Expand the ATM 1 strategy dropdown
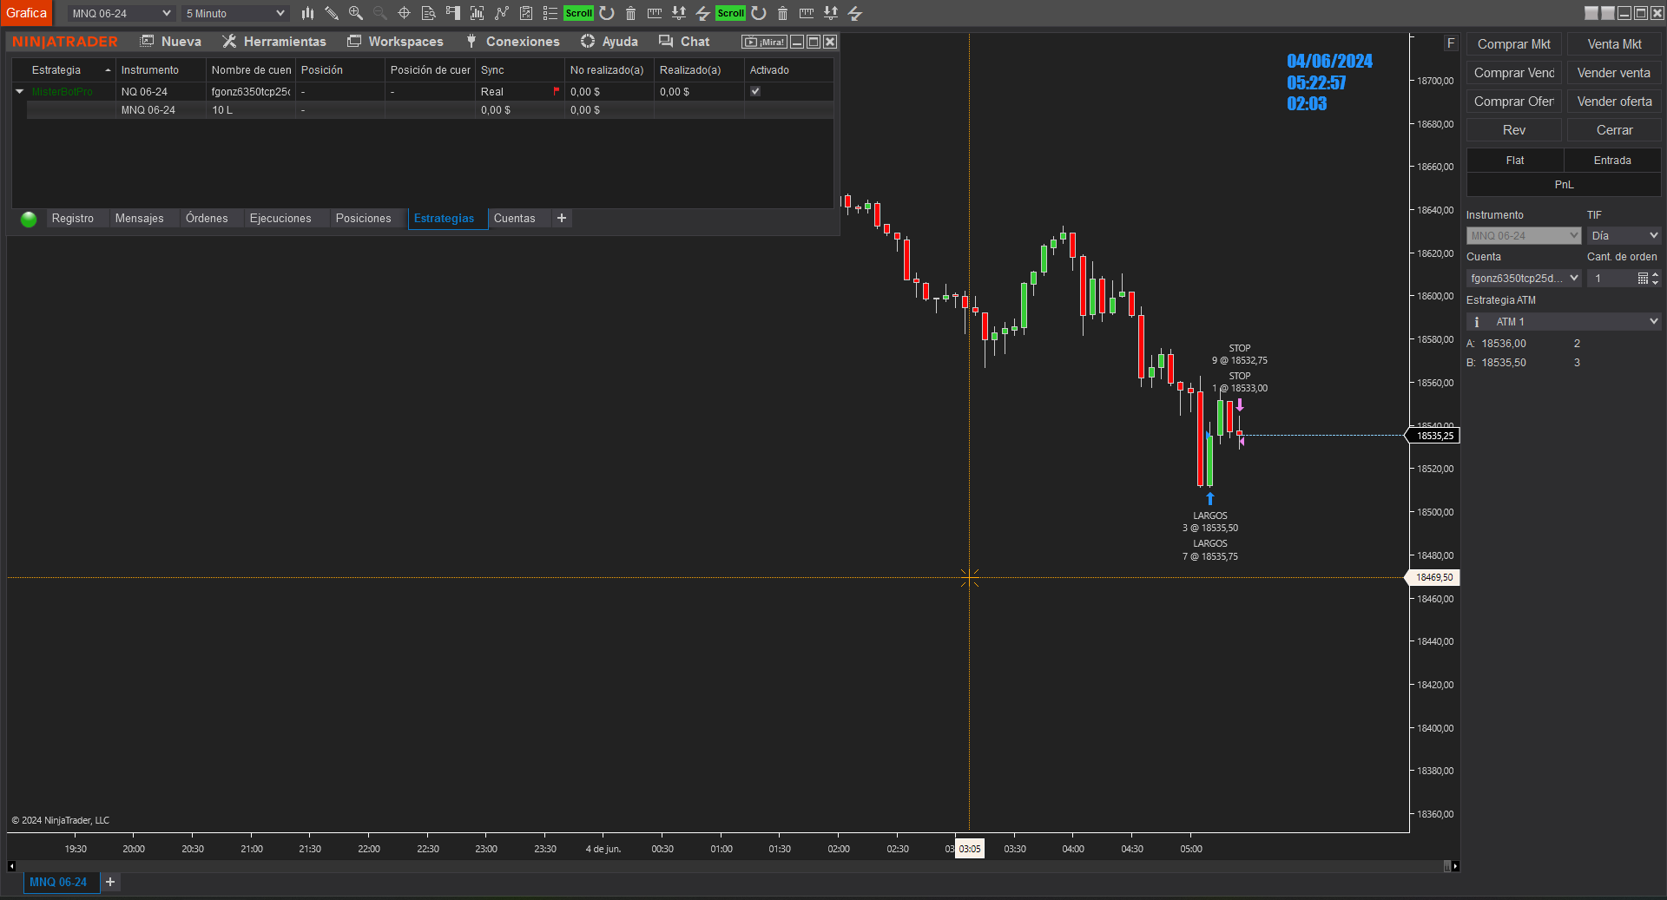 (x=1564, y=322)
